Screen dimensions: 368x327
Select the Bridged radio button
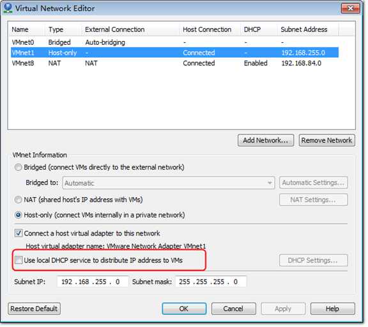[18, 167]
